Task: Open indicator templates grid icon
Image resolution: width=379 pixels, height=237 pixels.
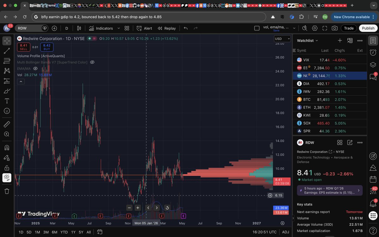Action: pos(127,28)
